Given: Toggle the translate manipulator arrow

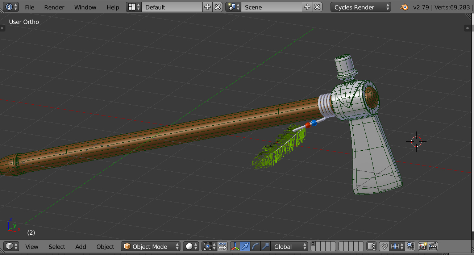Looking at the screenshot, I should coord(245,246).
